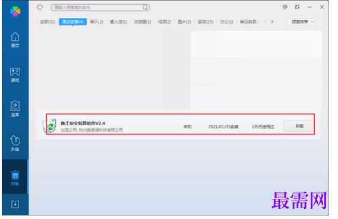Show next categories with the right arrow
Image resolution: width=338 pixels, height=219 pixels.
[x=273, y=22]
